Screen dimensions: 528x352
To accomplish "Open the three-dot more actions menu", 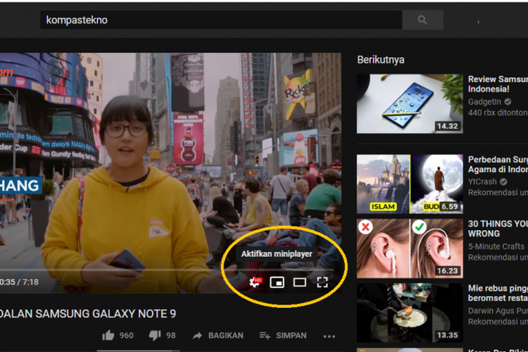I will (329, 336).
